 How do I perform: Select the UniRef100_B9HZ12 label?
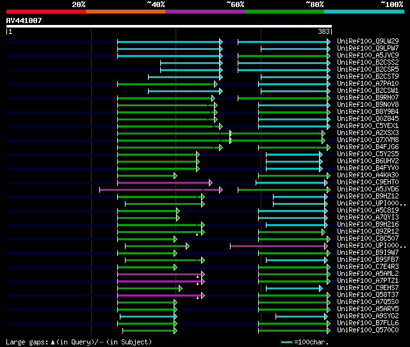368,197
